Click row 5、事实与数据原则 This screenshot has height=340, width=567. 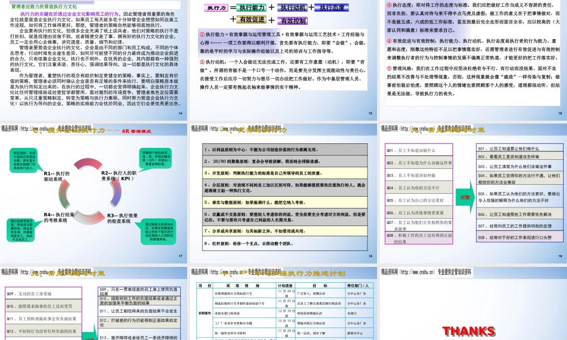click(x=285, y=202)
